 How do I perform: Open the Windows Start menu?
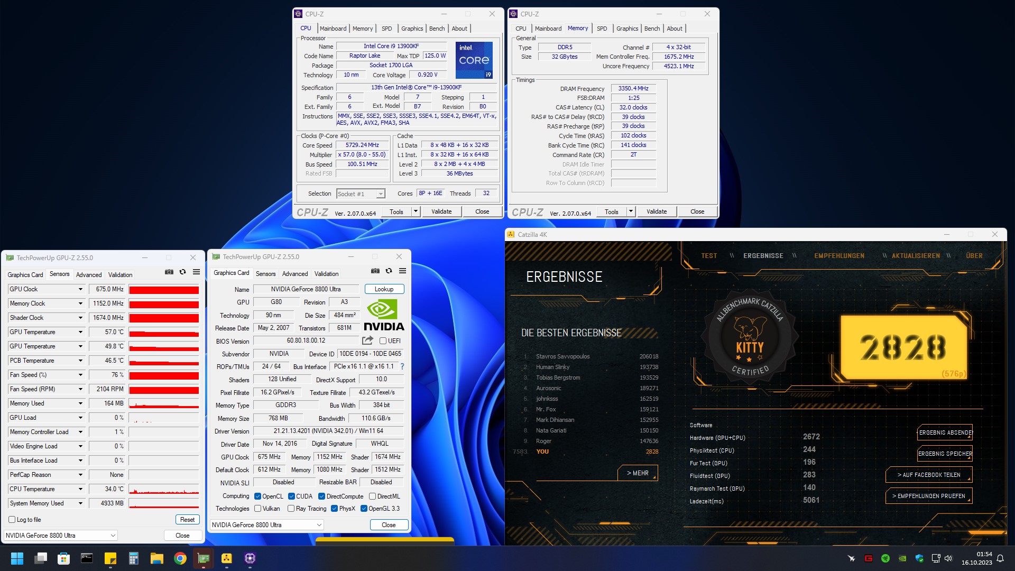click(x=17, y=558)
